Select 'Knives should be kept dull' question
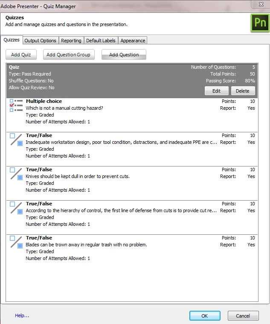Image resolution: width=270 pixels, height=324 pixels. pos(78,176)
